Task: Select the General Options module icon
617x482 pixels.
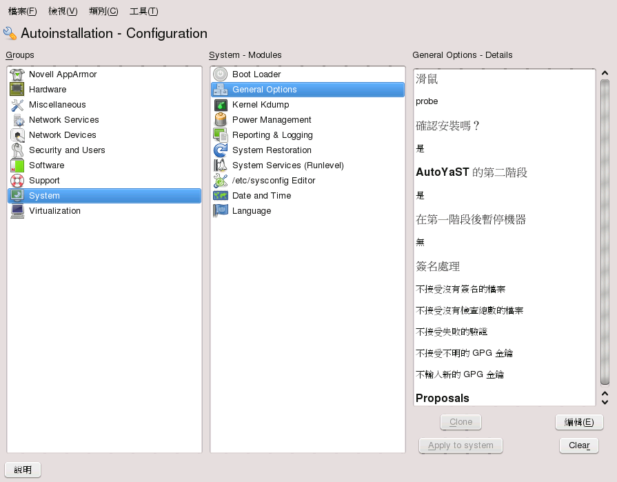Action: pyautogui.click(x=221, y=90)
